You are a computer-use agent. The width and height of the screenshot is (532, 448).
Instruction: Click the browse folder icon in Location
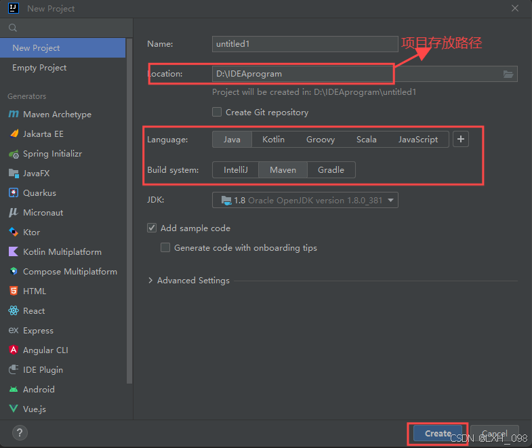click(x=508, y=74)
